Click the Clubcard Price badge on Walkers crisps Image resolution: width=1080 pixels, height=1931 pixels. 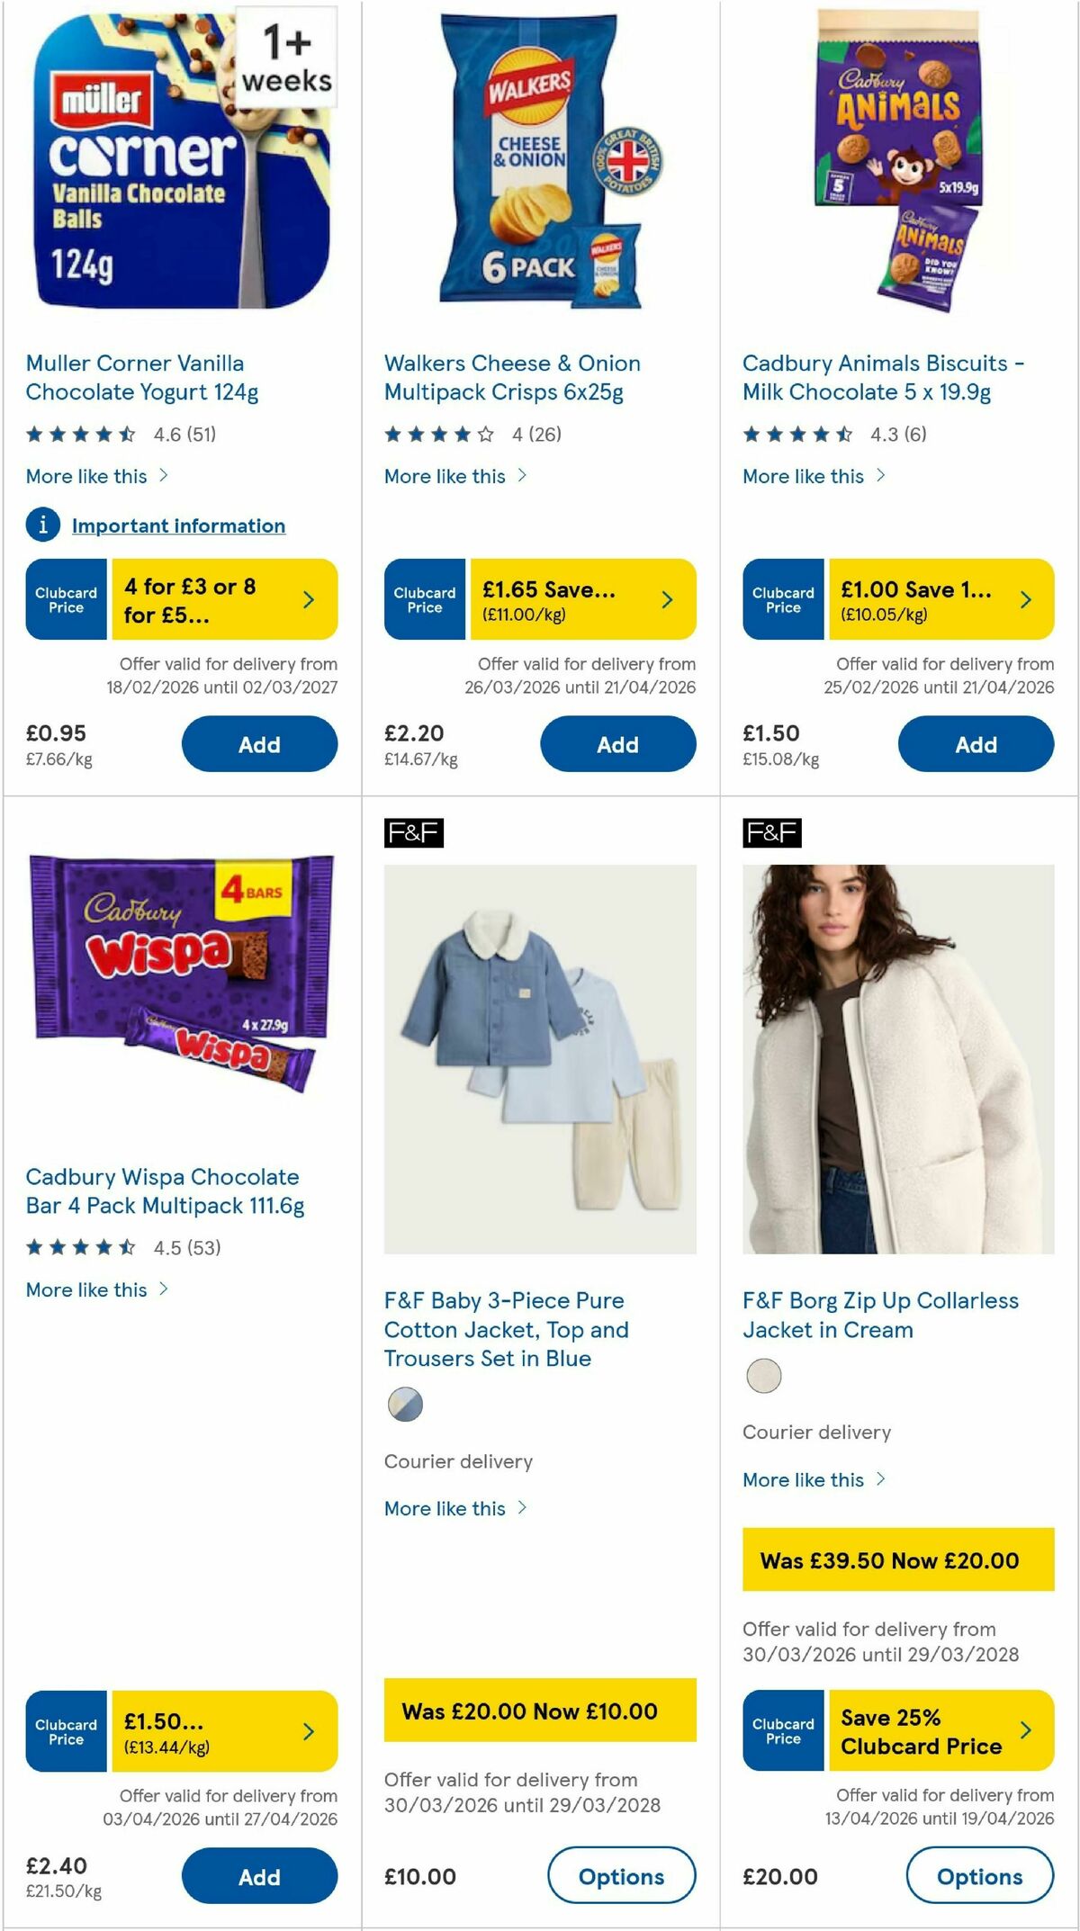click(423, 598)
